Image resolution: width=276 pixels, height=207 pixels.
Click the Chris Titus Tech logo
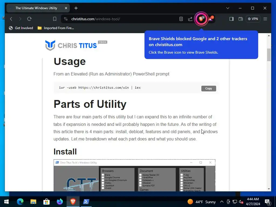pyautogui.click(x=76, y=45)
